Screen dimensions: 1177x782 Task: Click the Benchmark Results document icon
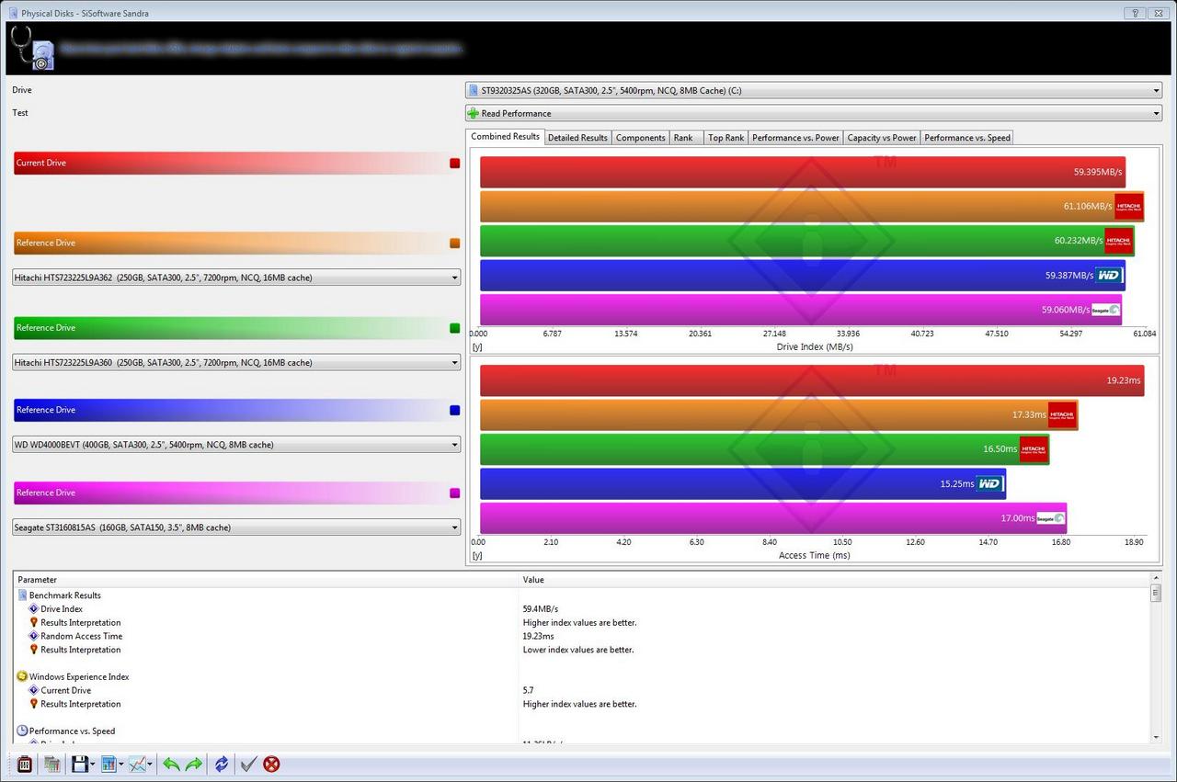pyautogui.click(x=22, y=595)
